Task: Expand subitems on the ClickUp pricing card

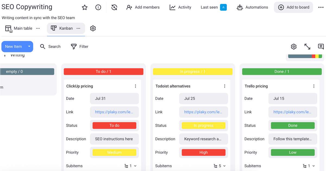Action: [135, 166]
